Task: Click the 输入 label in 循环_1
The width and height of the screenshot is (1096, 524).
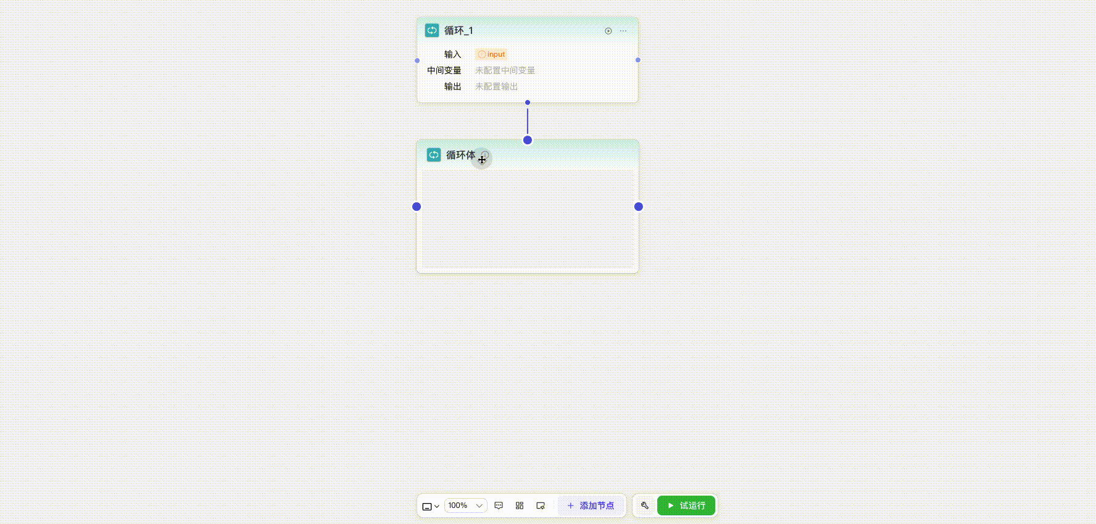Action: [x=452, y=54]
